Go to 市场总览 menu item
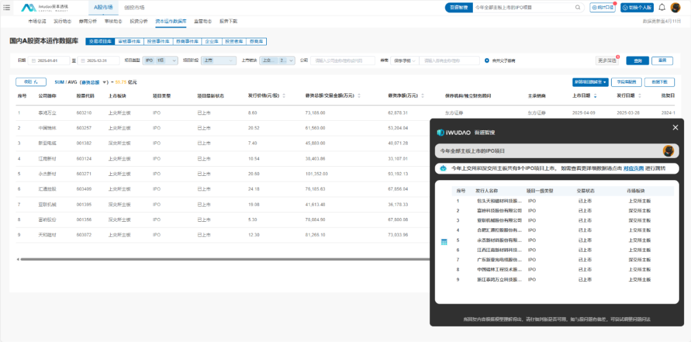Viewport: 691px width, 342px height. (37, 21)
